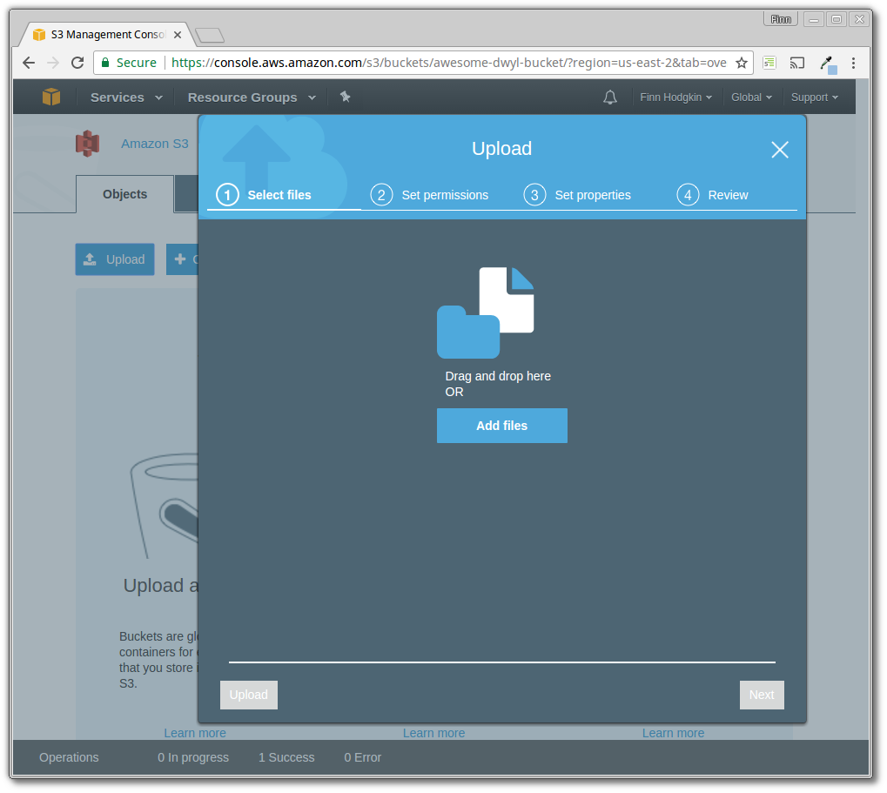Click the 0 Error status
The image size is (887, 793).
click(363, 757)
